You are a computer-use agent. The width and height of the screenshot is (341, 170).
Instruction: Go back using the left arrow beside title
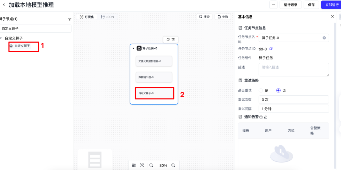point(4,5)
